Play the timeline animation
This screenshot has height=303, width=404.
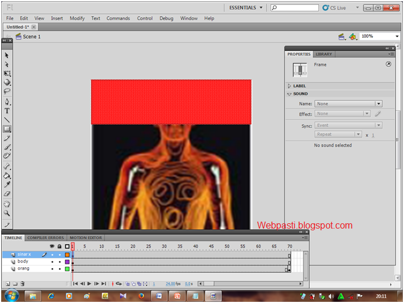point(89,284)
